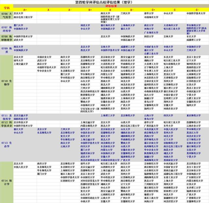Click the 学科 column header

tap(7, 8)
